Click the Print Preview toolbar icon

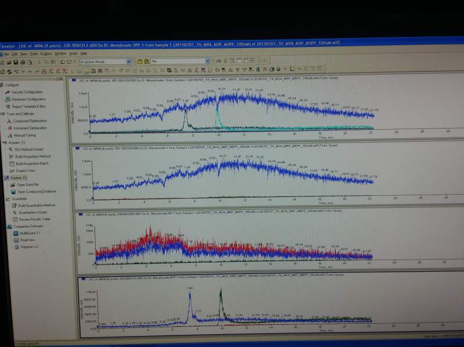30,62
